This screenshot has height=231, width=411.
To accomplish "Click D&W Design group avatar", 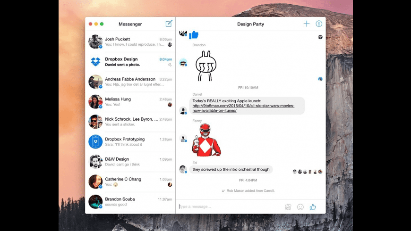I will tap(95, 162).
